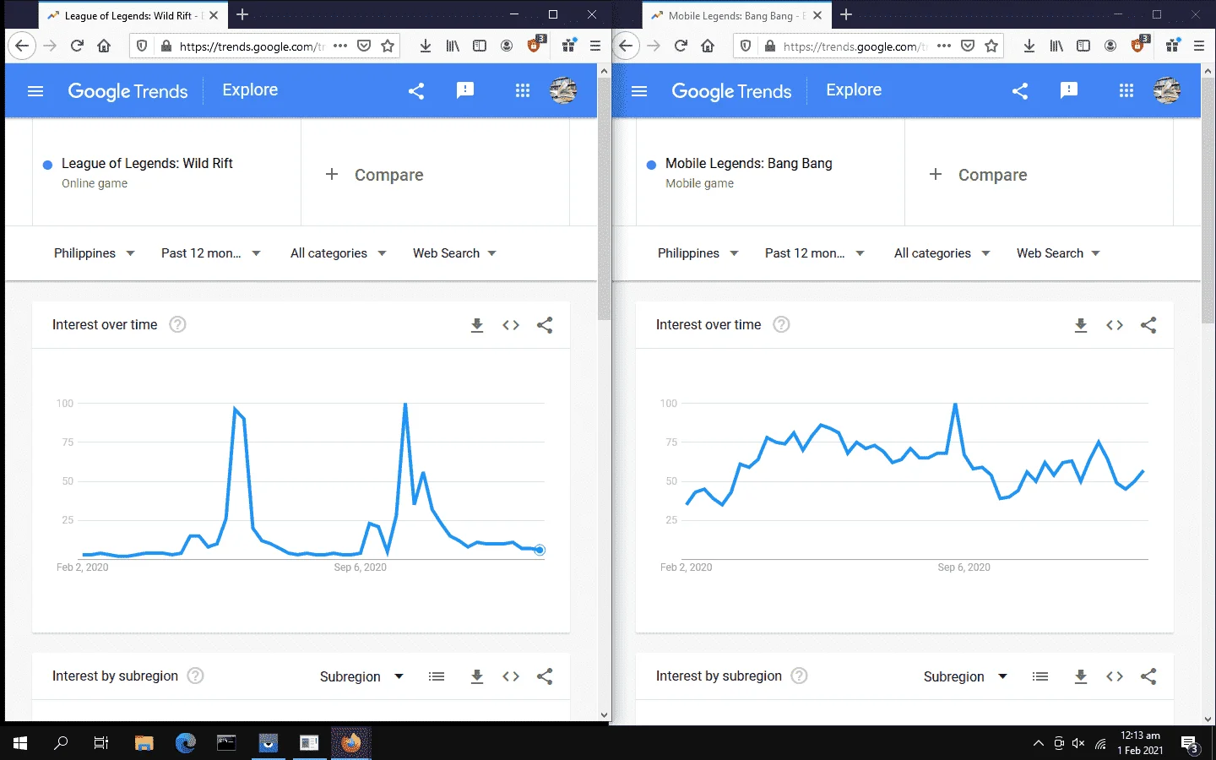Viewport: 1216px width, 760px height.
Task: Open hamburger menu in Mobile Legends Trends window
Action: pyautogui.click(x=639, y=91)
